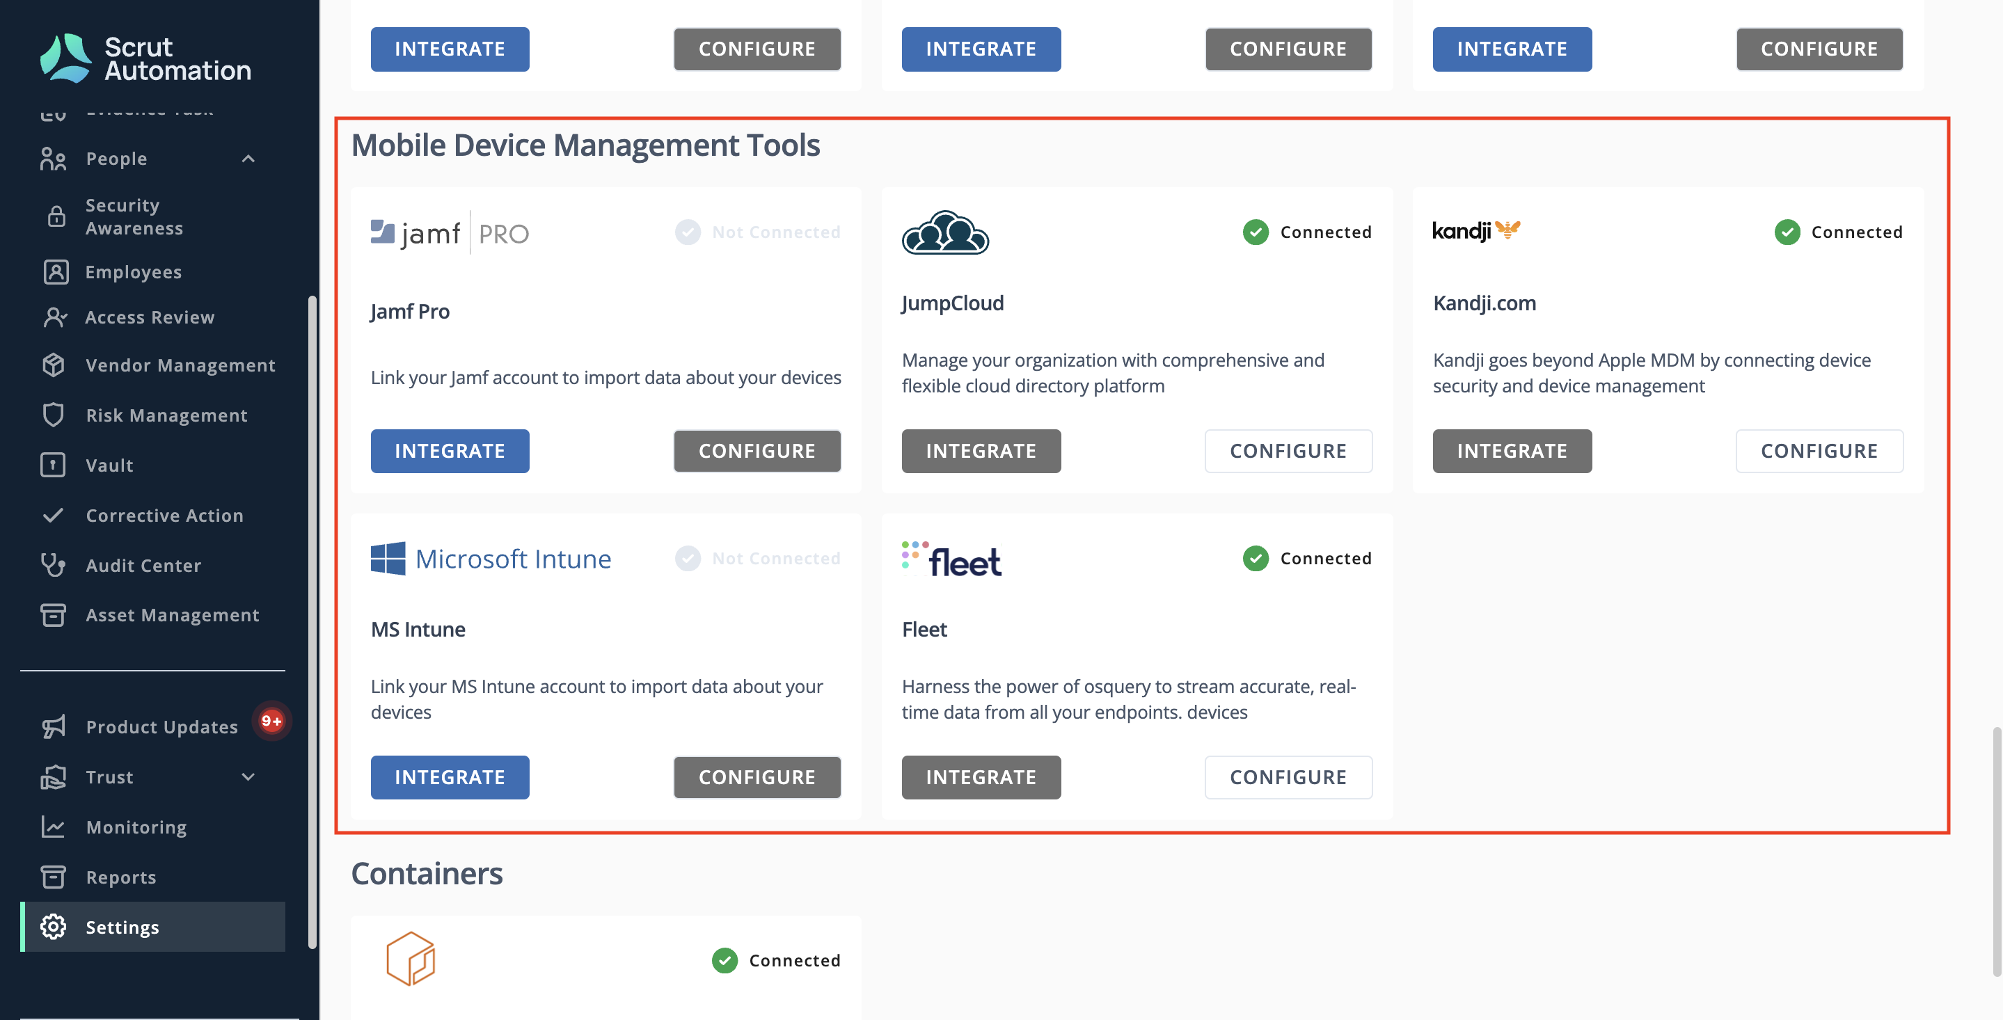Click the Asset Management archive icon
Screen dimensions: 2003x1020
click(53, 614)
